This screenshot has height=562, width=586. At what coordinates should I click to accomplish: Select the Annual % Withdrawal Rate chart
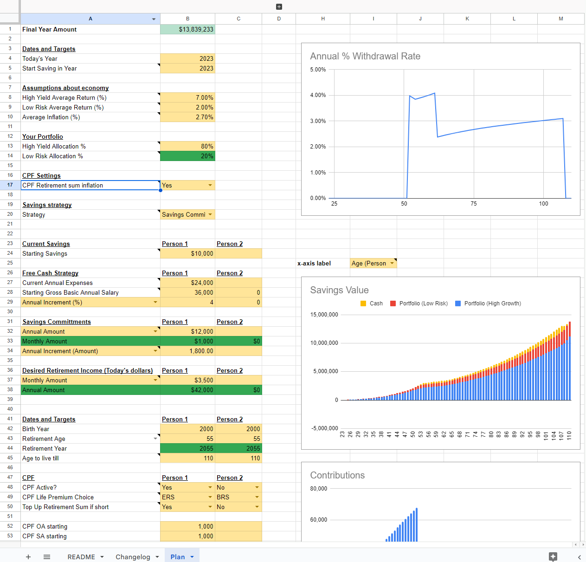pos(441,129)
